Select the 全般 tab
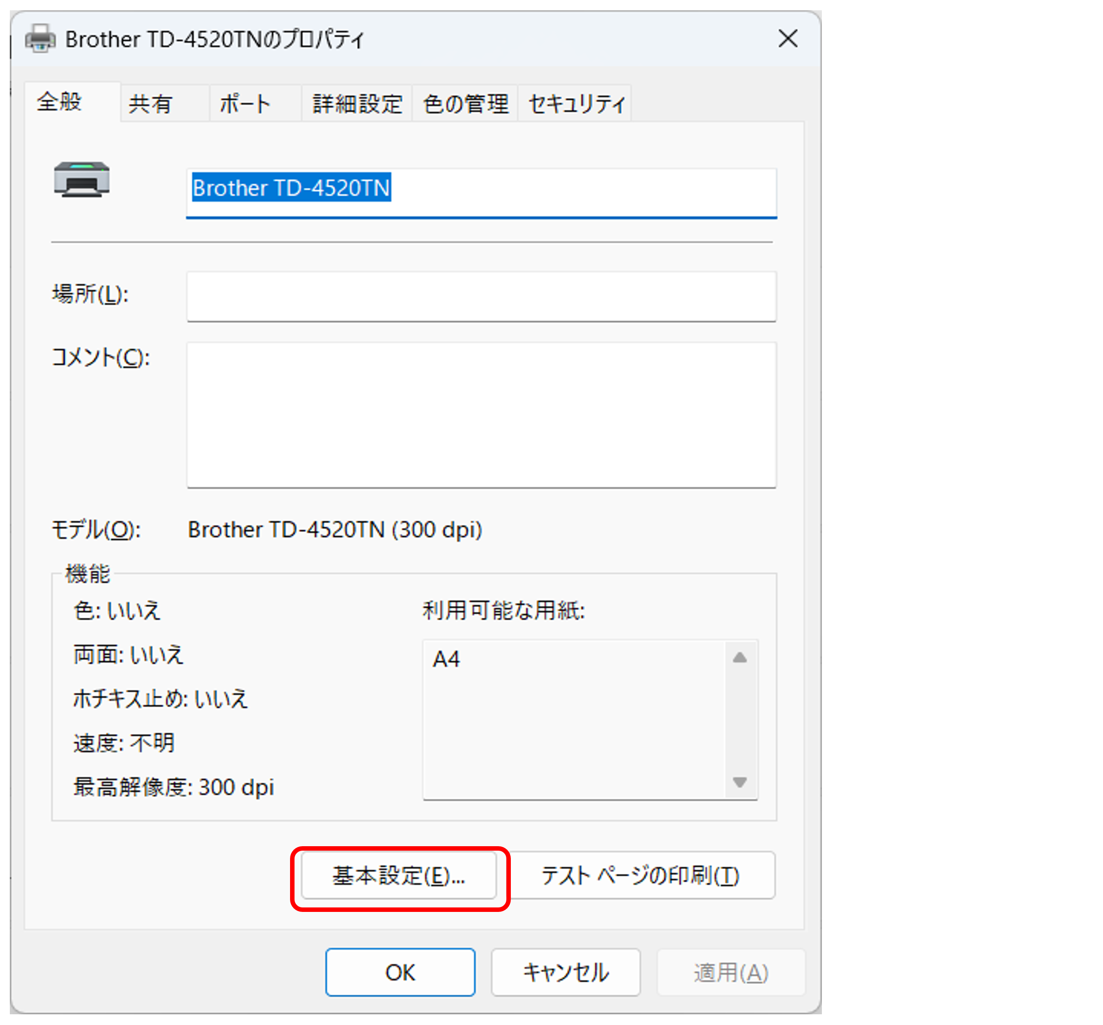 (x=59, y=102)
